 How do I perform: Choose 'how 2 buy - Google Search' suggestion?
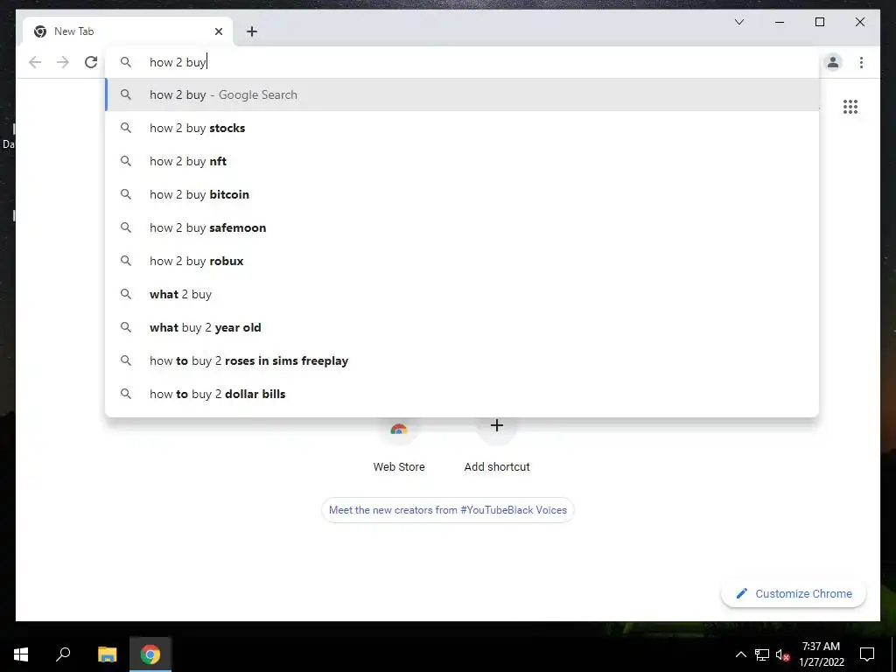(x=462, y=94)
